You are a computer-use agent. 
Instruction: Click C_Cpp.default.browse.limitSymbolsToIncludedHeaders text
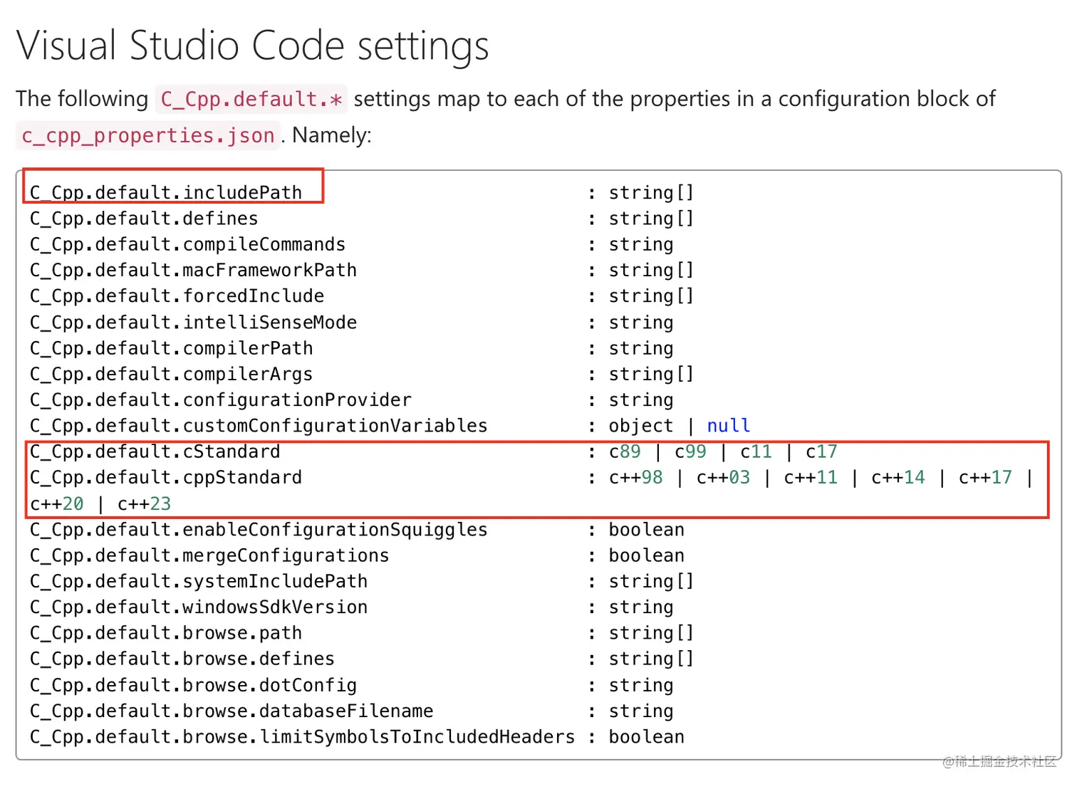click(302, 737)
